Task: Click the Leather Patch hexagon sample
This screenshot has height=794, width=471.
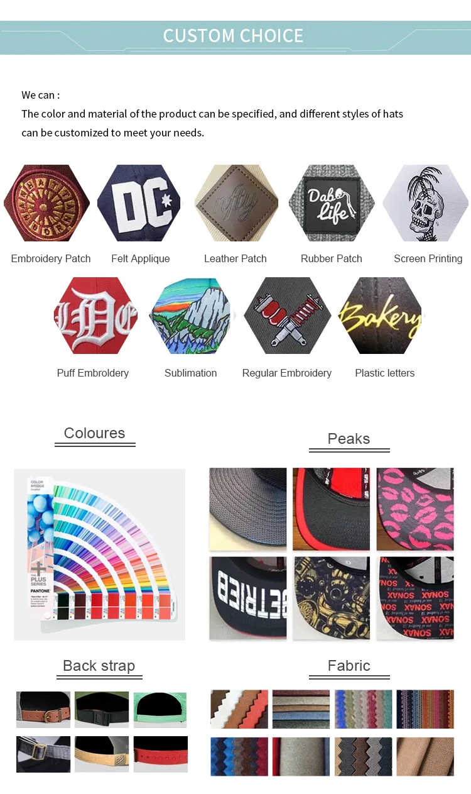Action: pos(236,203)
